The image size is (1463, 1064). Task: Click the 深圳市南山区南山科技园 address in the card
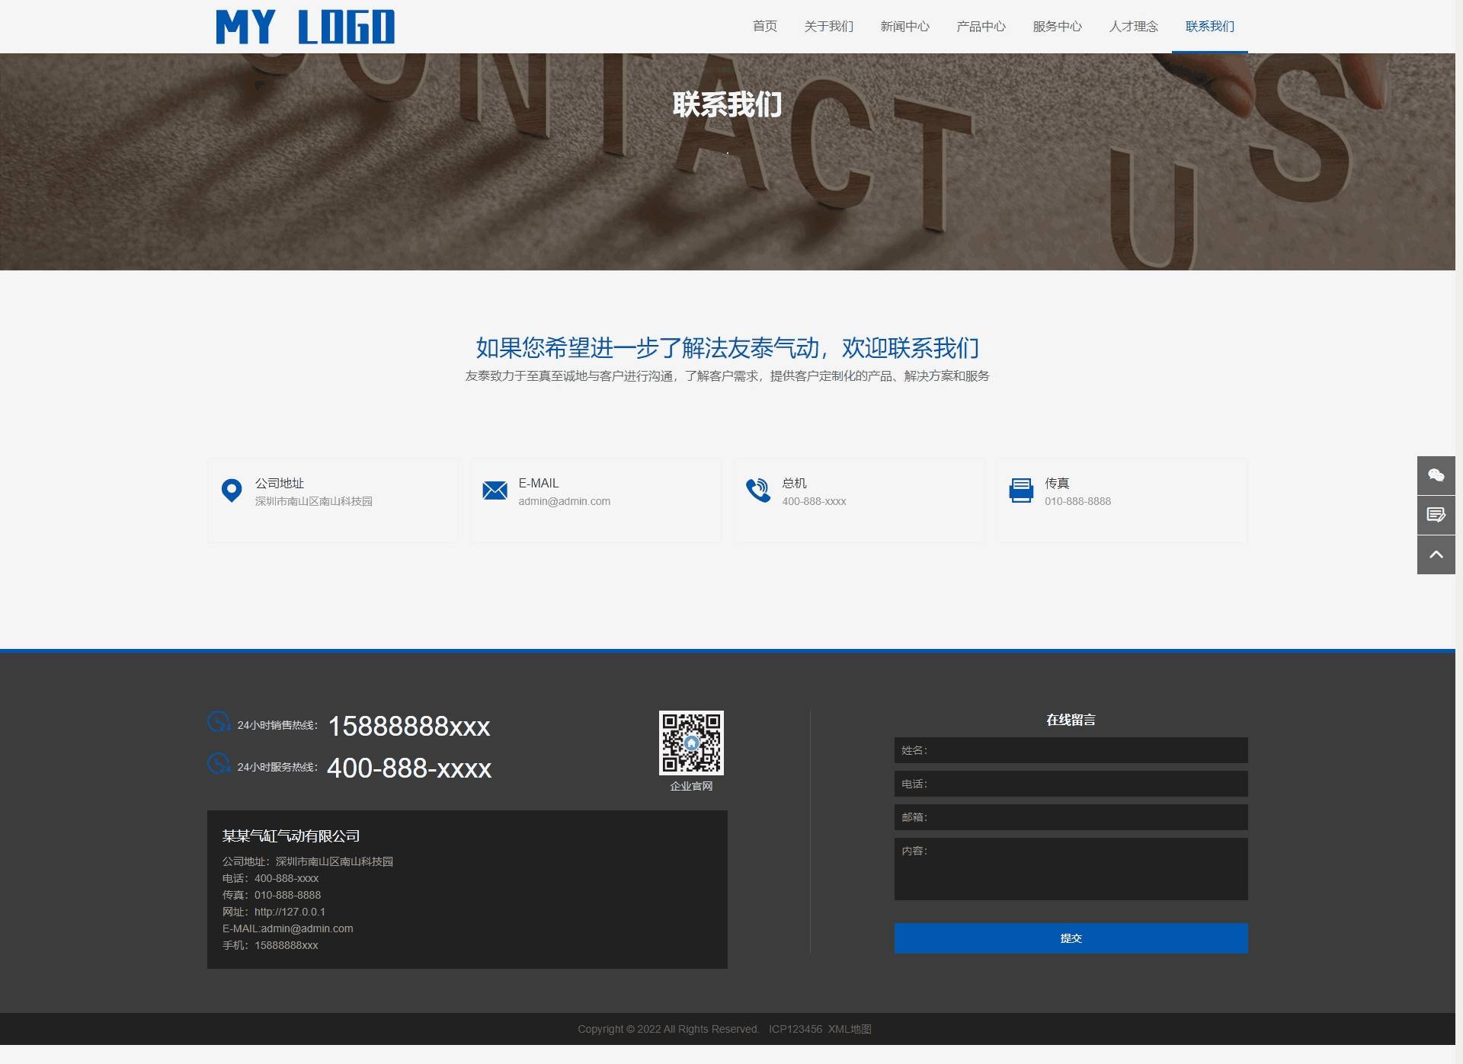pyautogui.click(x=314, y=501)
